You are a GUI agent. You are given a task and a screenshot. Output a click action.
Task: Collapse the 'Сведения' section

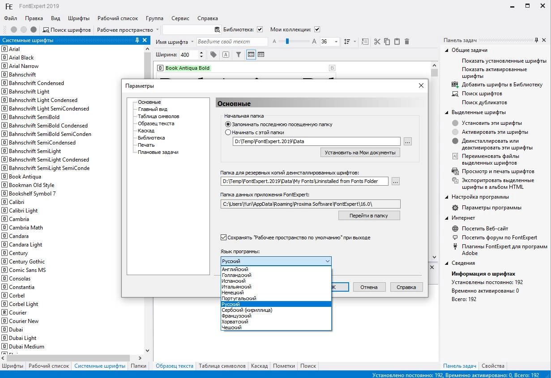(x=446, y=263)
